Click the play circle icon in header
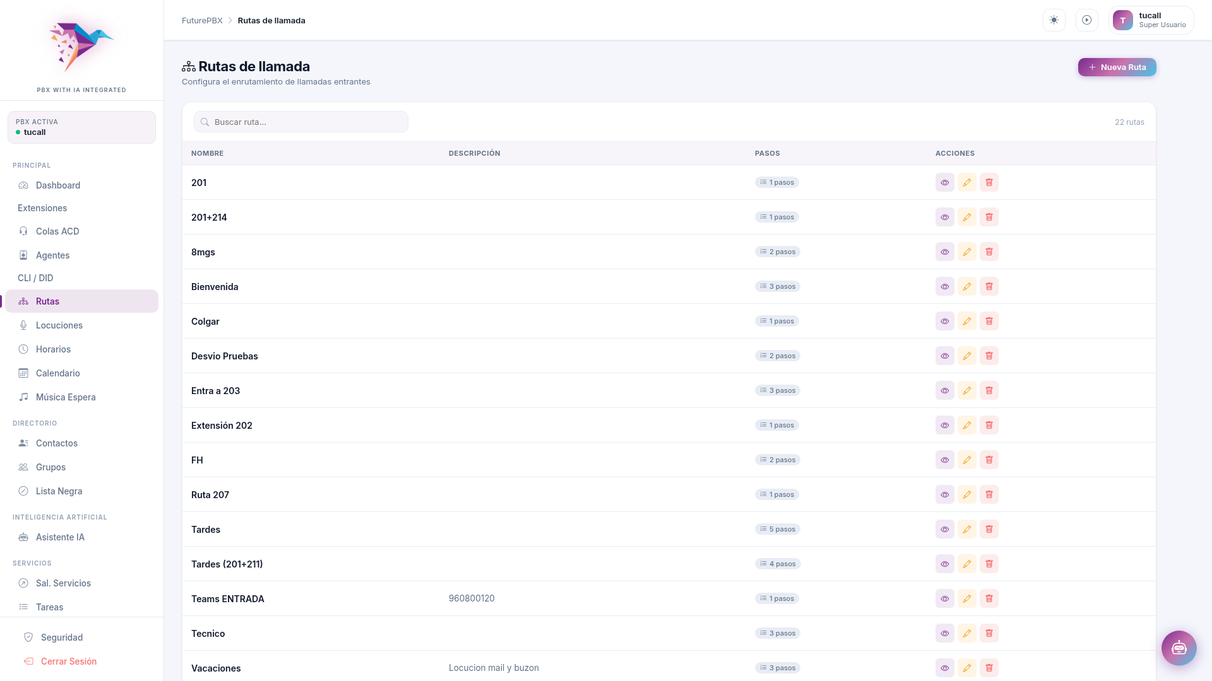 [1086, 20]
